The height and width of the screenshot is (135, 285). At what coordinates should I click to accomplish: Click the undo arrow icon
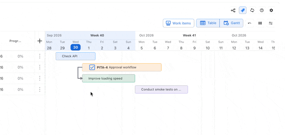[250, 23]
